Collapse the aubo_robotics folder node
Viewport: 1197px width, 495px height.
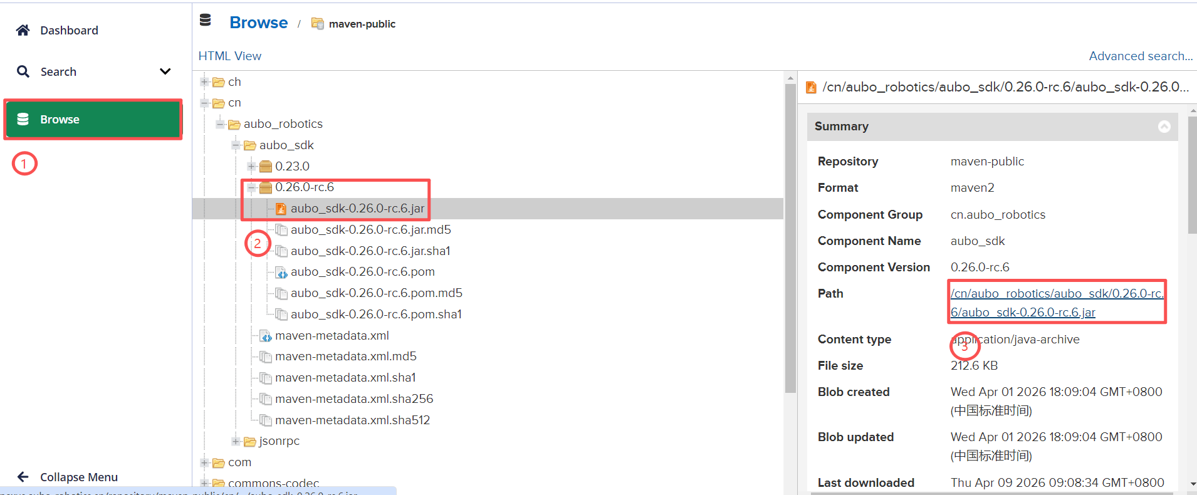(220, 124)
